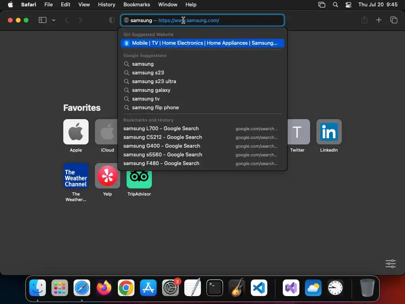Open the Apple menu
Viewport: 405px width, 304px height.
(x=10, y=5)
